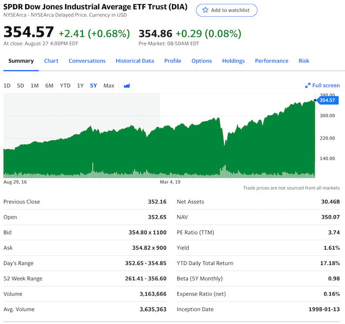Click the Net Assets value 30.46B
The width and height of the screenshot is (345, 324).
pyautogui.click(x=330, y=202)
